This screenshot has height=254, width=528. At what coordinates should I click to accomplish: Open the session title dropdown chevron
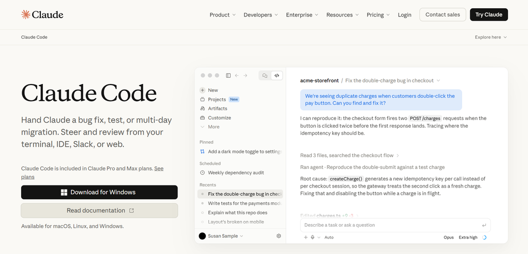coord(438,80)
